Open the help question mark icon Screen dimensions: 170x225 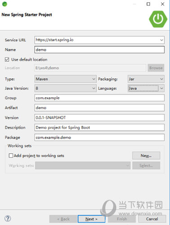pyautogui.click(x=8, y=219)
